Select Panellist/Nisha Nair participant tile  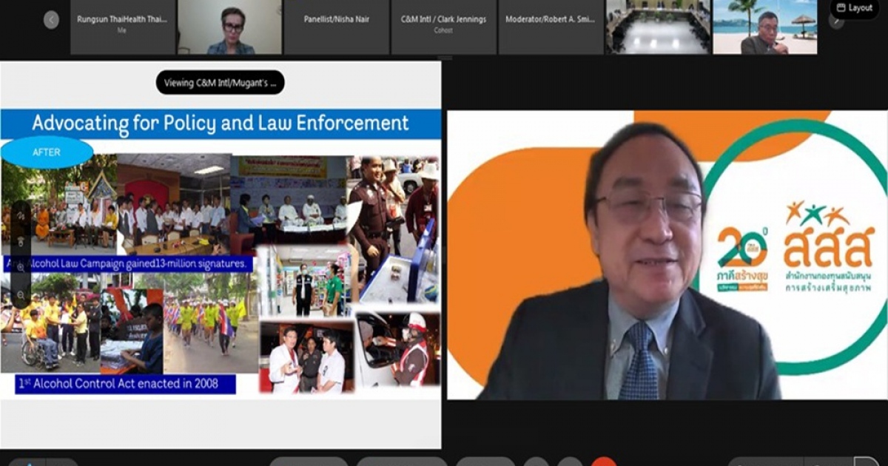click(x=337, y=27)
